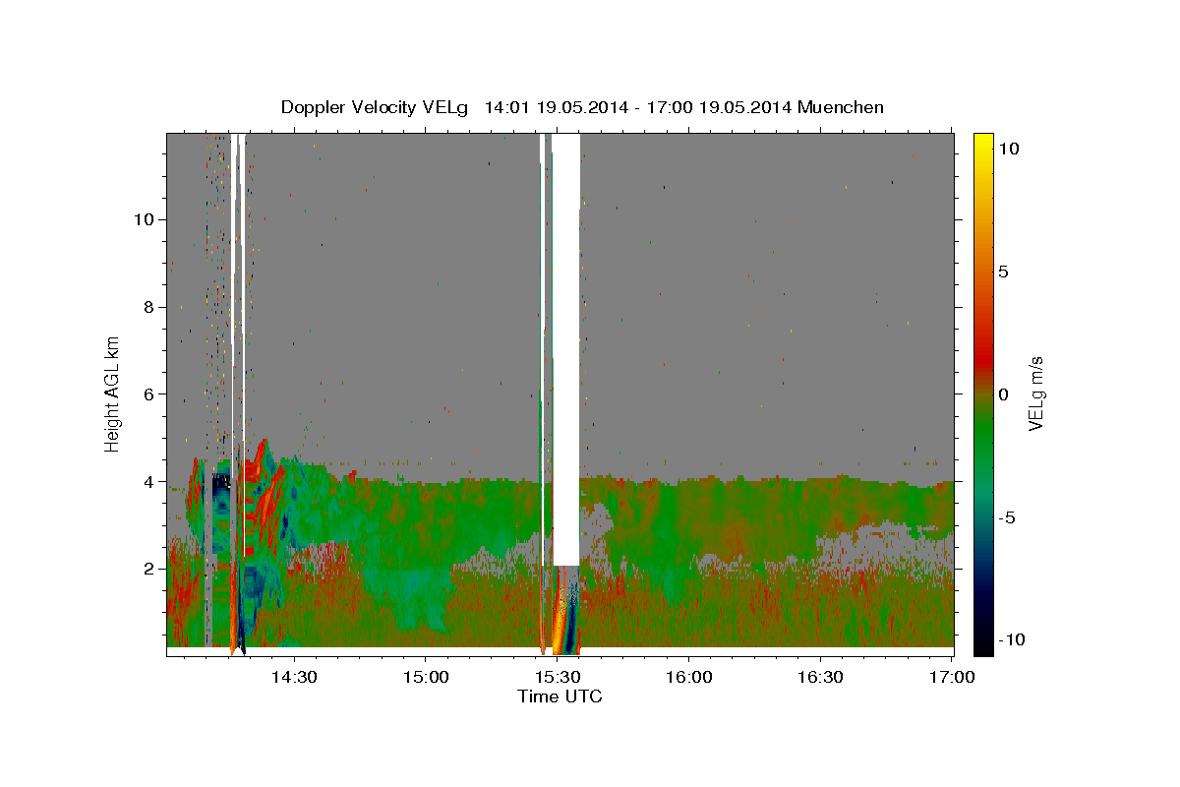Click the 16:30 time axis label

coord(820,678)
